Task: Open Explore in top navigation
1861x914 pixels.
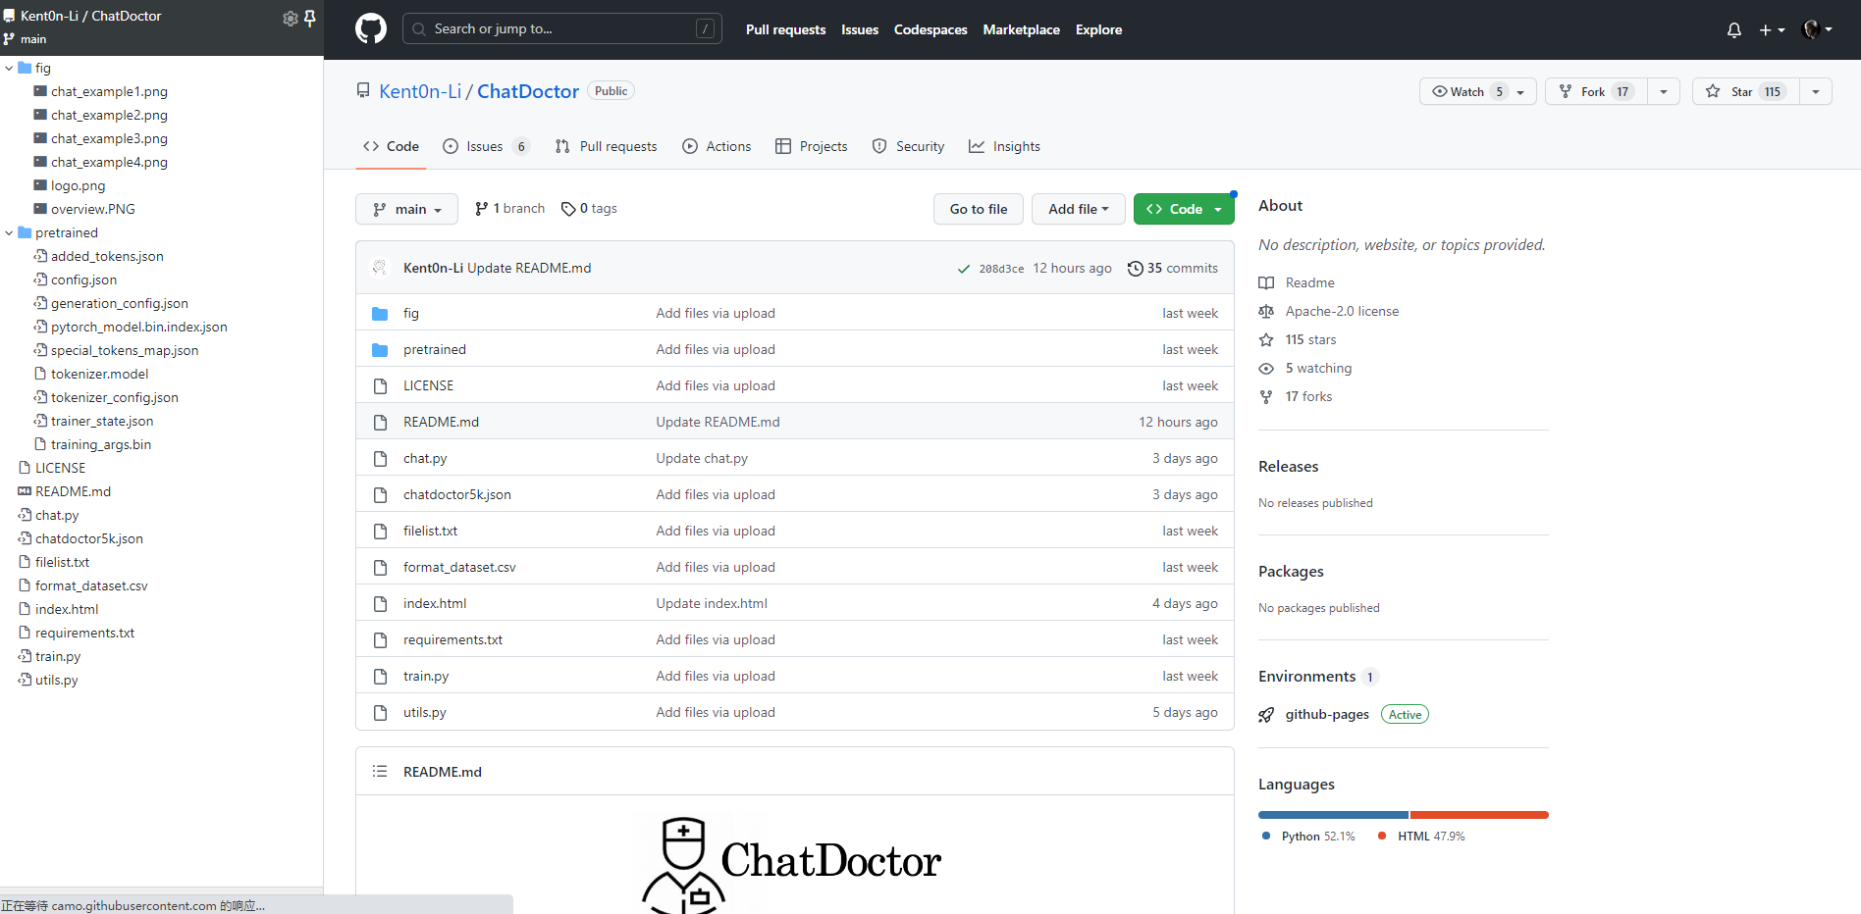Action: coord(1098,29)
